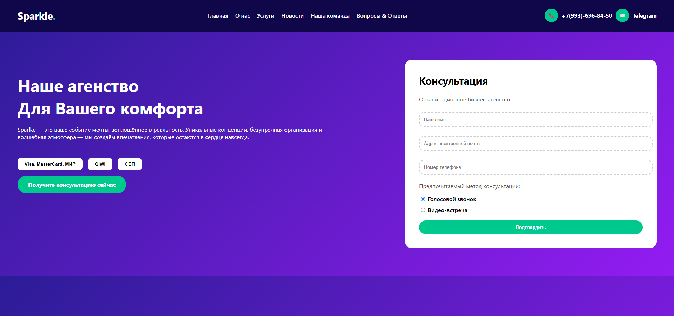This screenshot has width=674, height=316.
Task: Focus the Номер телефона input field
Action: 536,167
